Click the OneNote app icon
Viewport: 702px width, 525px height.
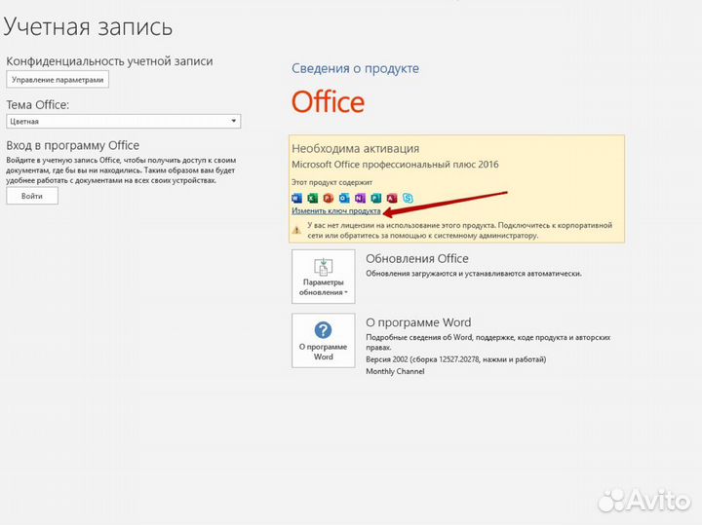[x=361, y=198]
